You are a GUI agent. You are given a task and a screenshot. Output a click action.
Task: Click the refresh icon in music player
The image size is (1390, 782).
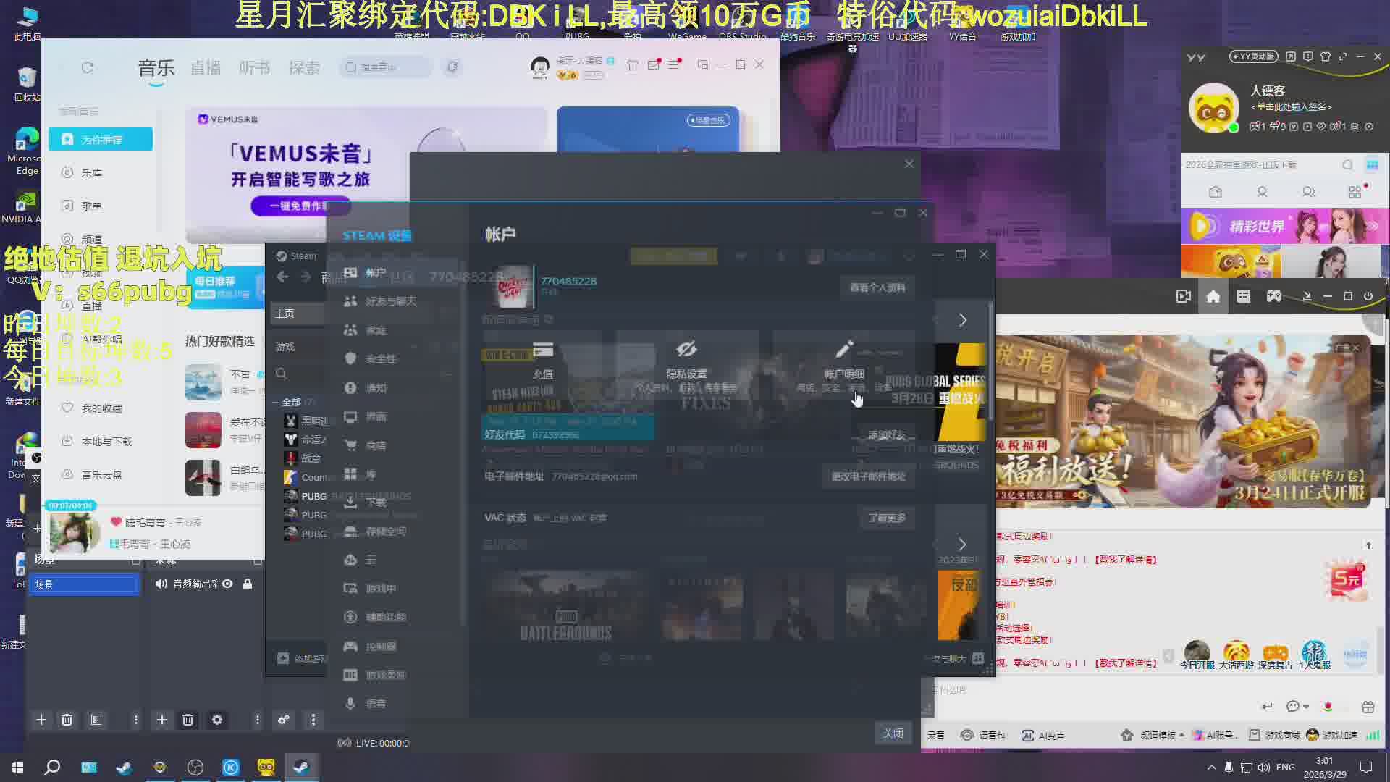point(88,67)
